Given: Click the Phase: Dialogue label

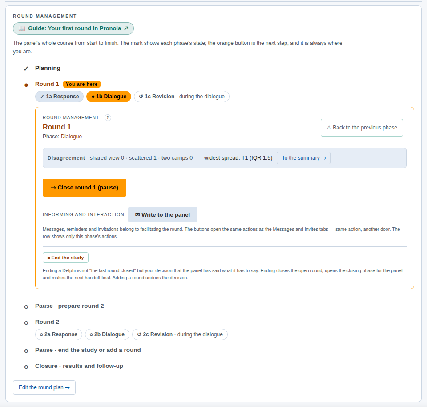Looking at the screenshot, I should [62, 137].
